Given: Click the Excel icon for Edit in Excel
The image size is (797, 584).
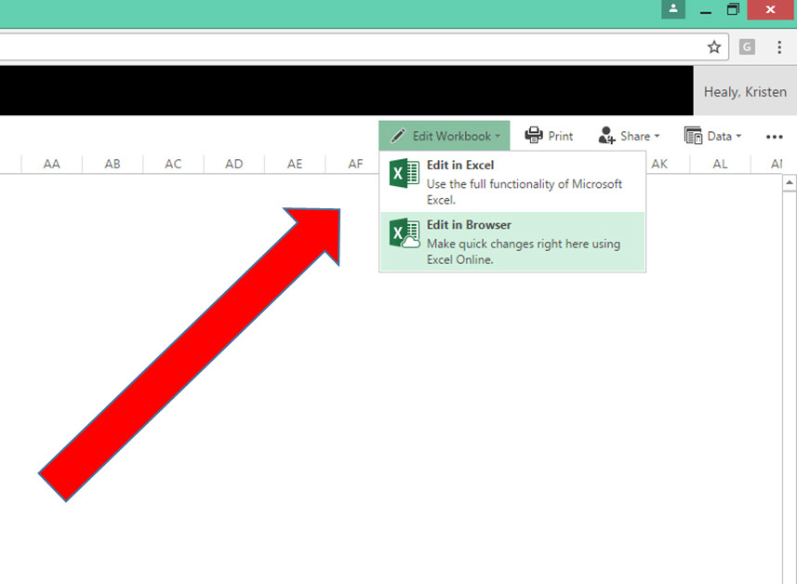Looking at the screenshot, I should click(x=404, y=173).
